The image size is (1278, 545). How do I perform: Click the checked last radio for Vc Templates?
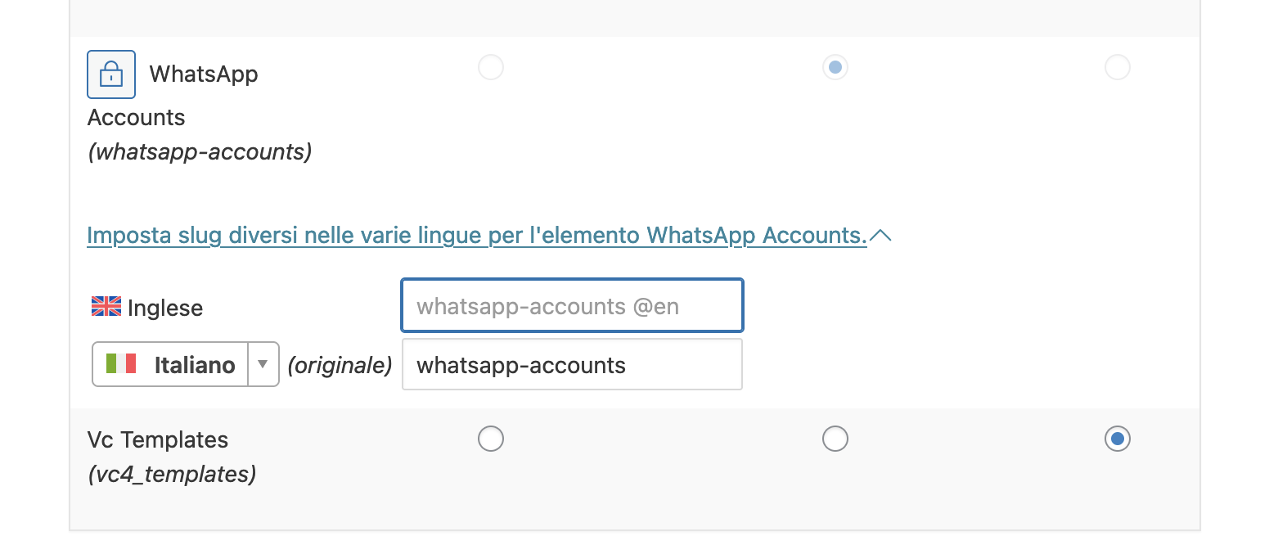1118,439
